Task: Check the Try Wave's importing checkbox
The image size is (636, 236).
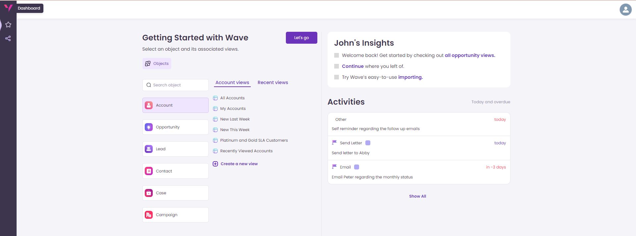Action: (337, 77)
